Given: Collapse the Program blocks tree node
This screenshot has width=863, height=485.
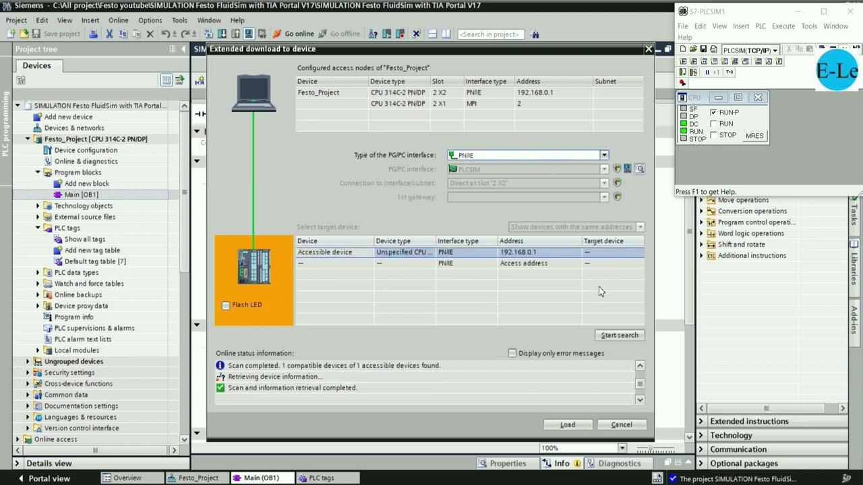Looking at the screenshot, I should pos(38,172).
